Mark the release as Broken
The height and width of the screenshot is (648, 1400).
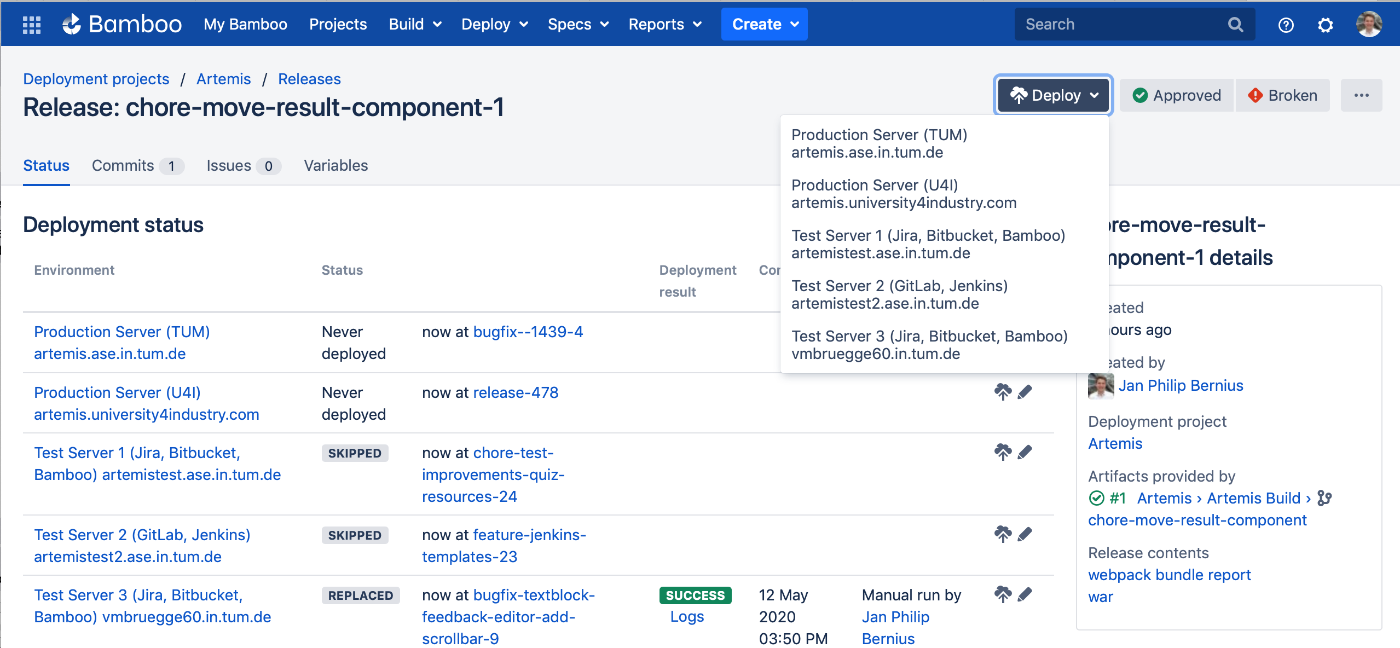1282,95
